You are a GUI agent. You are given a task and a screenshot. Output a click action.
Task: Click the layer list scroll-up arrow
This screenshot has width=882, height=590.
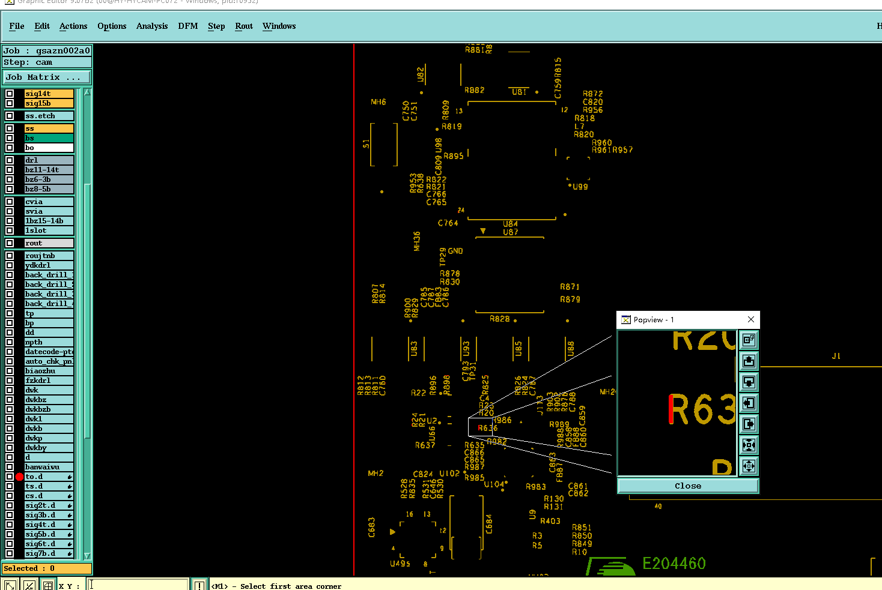pos(87,92)
